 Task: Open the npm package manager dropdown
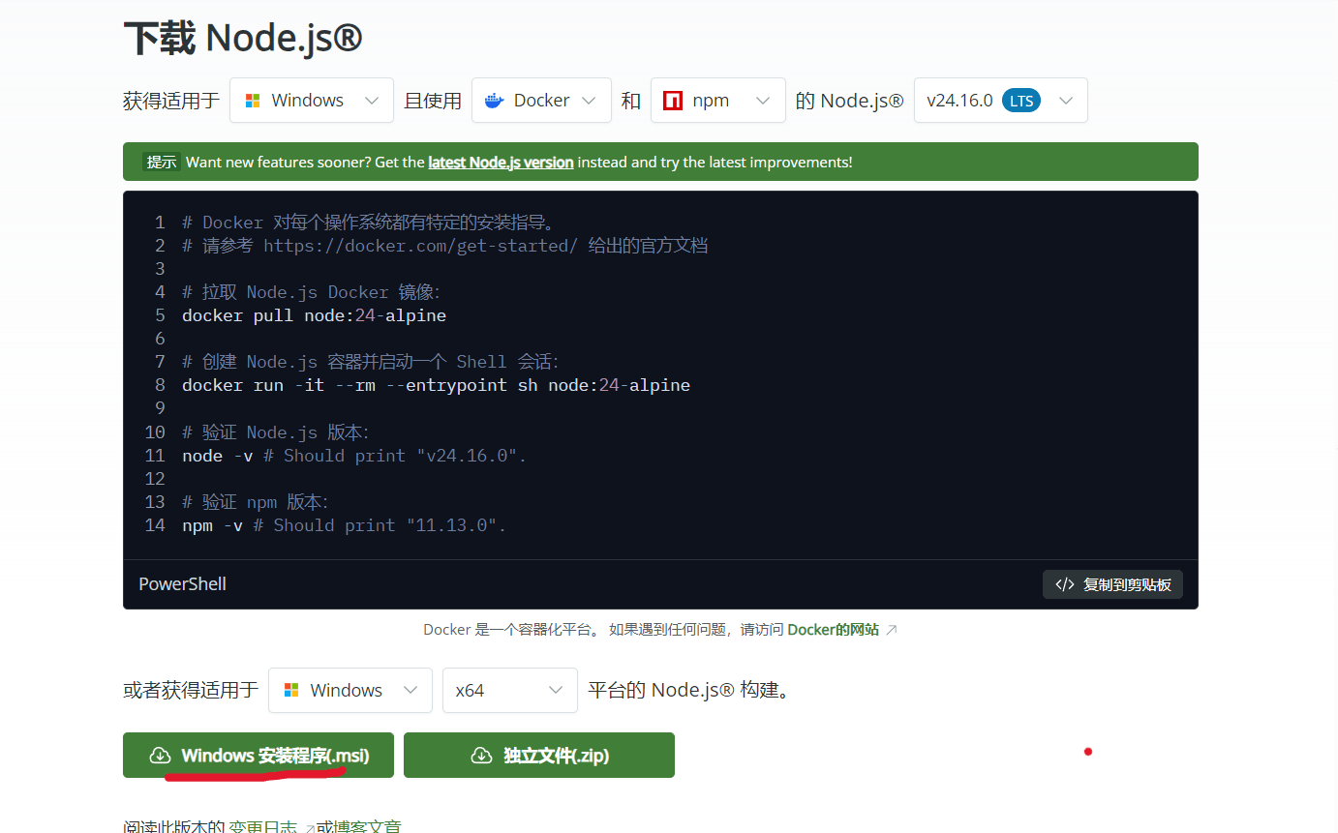pos(717,101)
